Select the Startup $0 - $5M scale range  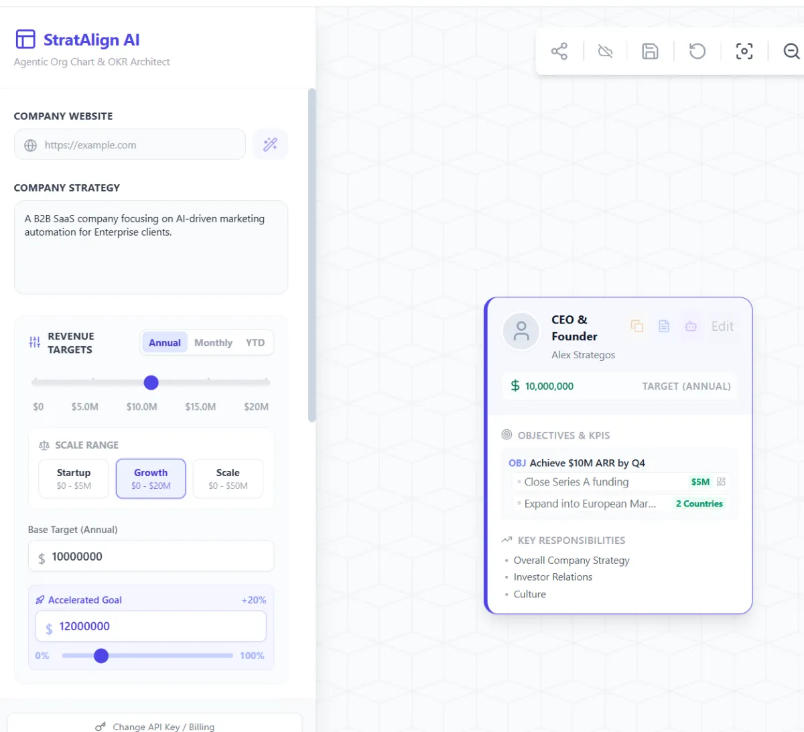pos(74,479)
